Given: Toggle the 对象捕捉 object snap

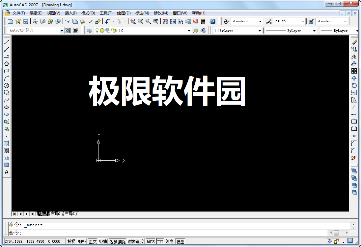Looking at the screenshot, I should (118, 241).
